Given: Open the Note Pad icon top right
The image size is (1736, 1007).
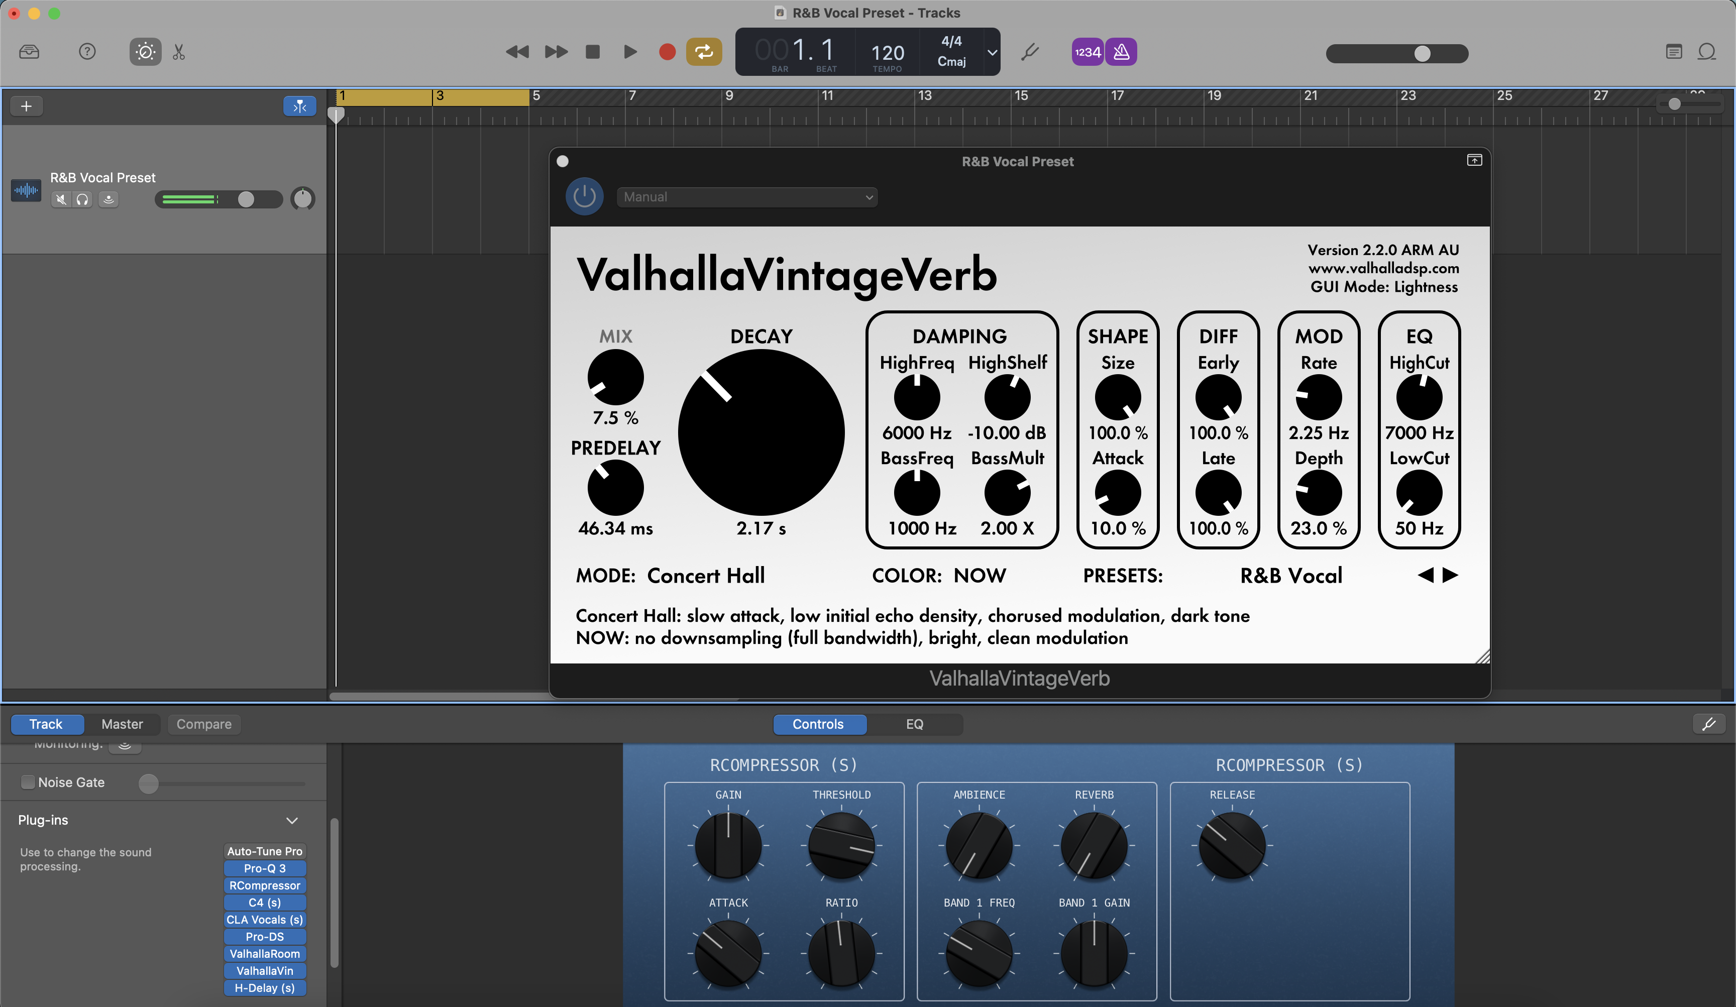Looking at the screenshot, I should click(x=1674, y=52).
